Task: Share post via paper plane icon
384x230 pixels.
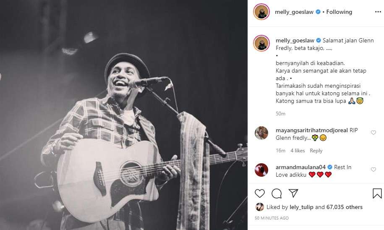Action: [293, 193]
